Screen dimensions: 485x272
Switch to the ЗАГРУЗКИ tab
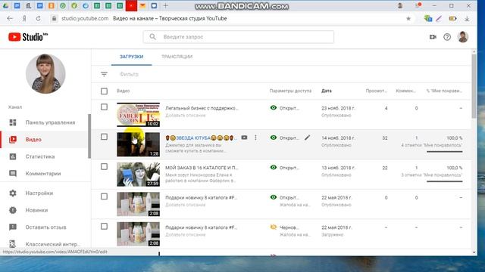(131, 57)
